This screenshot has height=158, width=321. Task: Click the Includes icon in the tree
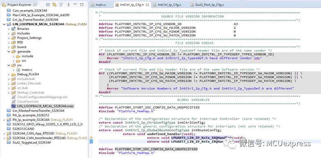pyautogui.click(x=14, y=33)
